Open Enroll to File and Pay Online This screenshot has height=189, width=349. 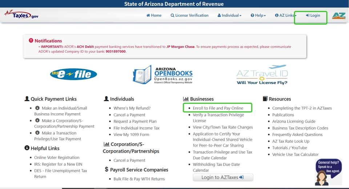pyautogui.click(x=218, y=108)
